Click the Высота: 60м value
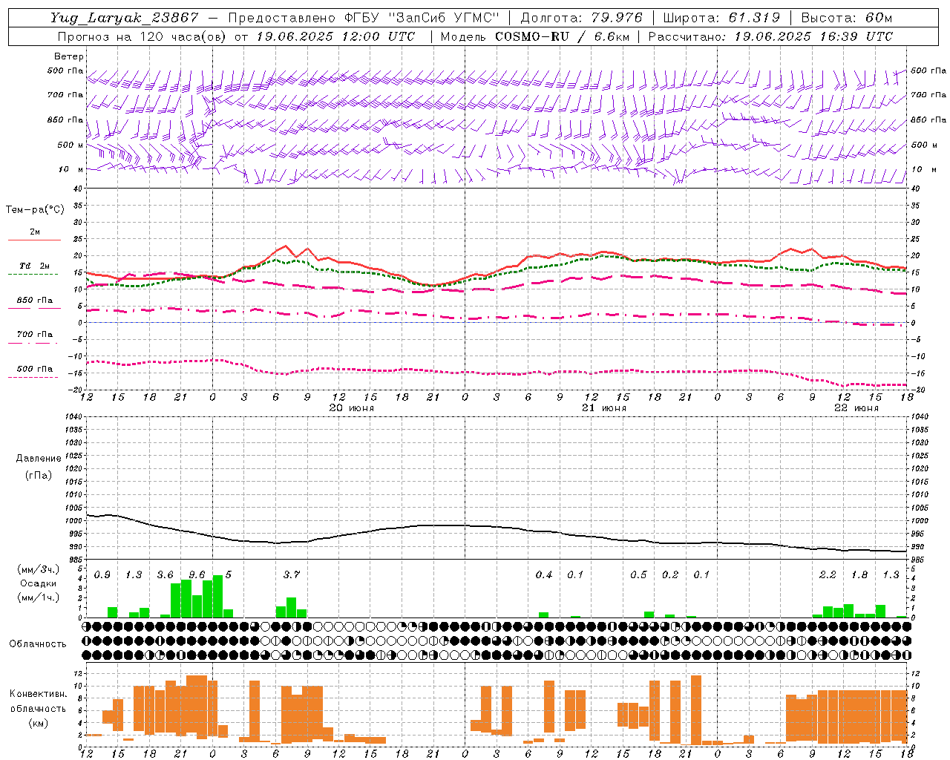Image resolution: width=950 pixels, height=760 pixels. tap(847, 18)
